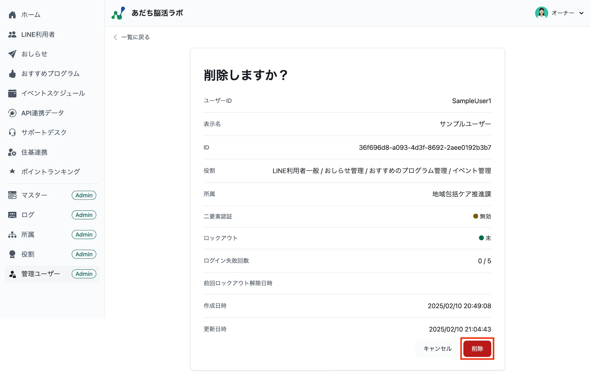
Task: Click the 住基連携 person-gear icon
Action: point(12,152)
